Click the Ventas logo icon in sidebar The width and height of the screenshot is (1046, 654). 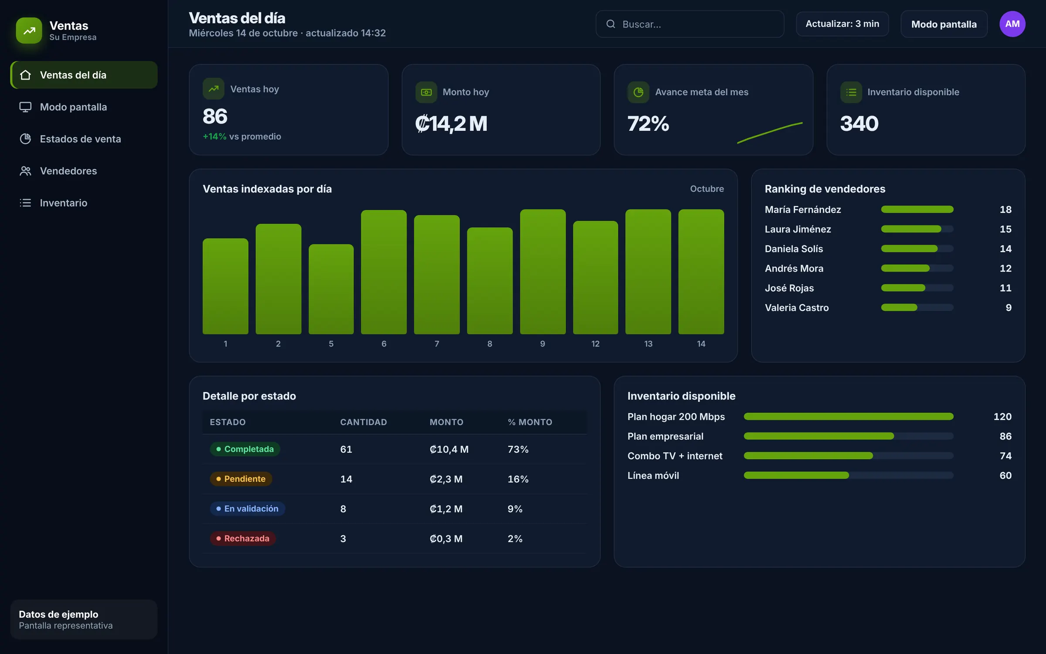(29, 31)
